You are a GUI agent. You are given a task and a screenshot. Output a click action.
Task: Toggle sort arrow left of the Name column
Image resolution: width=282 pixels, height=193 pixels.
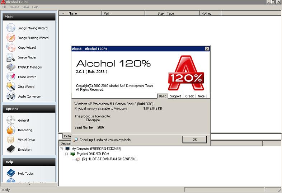point(62,13)
